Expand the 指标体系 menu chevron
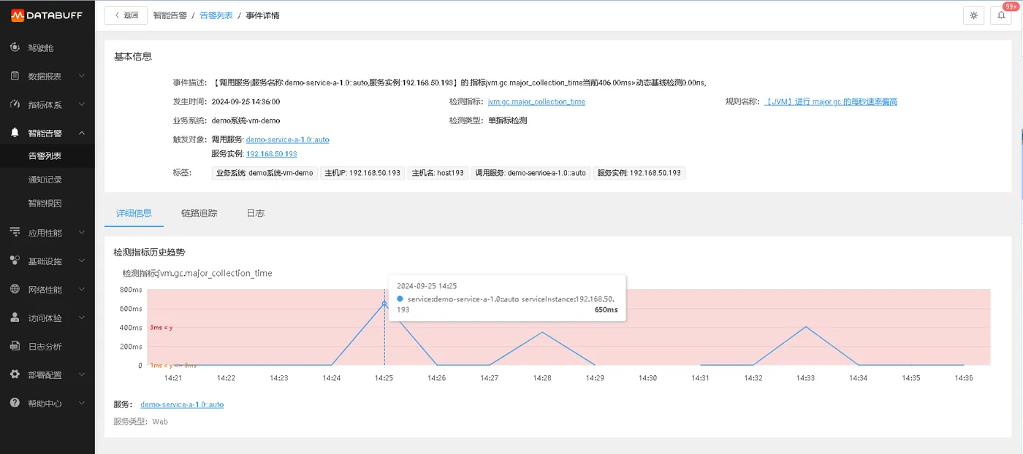Screen dimensions: 1023x454 82,104
